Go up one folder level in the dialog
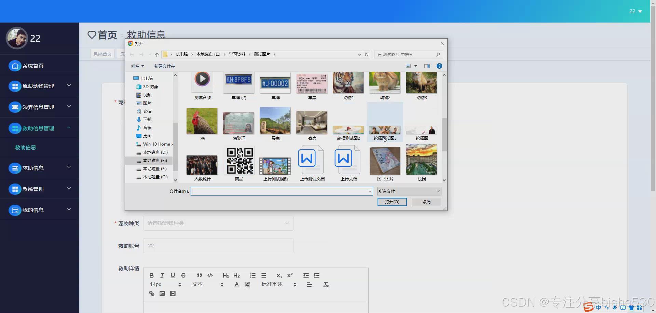Image resolution: width=656 pixels, height=313 pixels. [156, 54]
